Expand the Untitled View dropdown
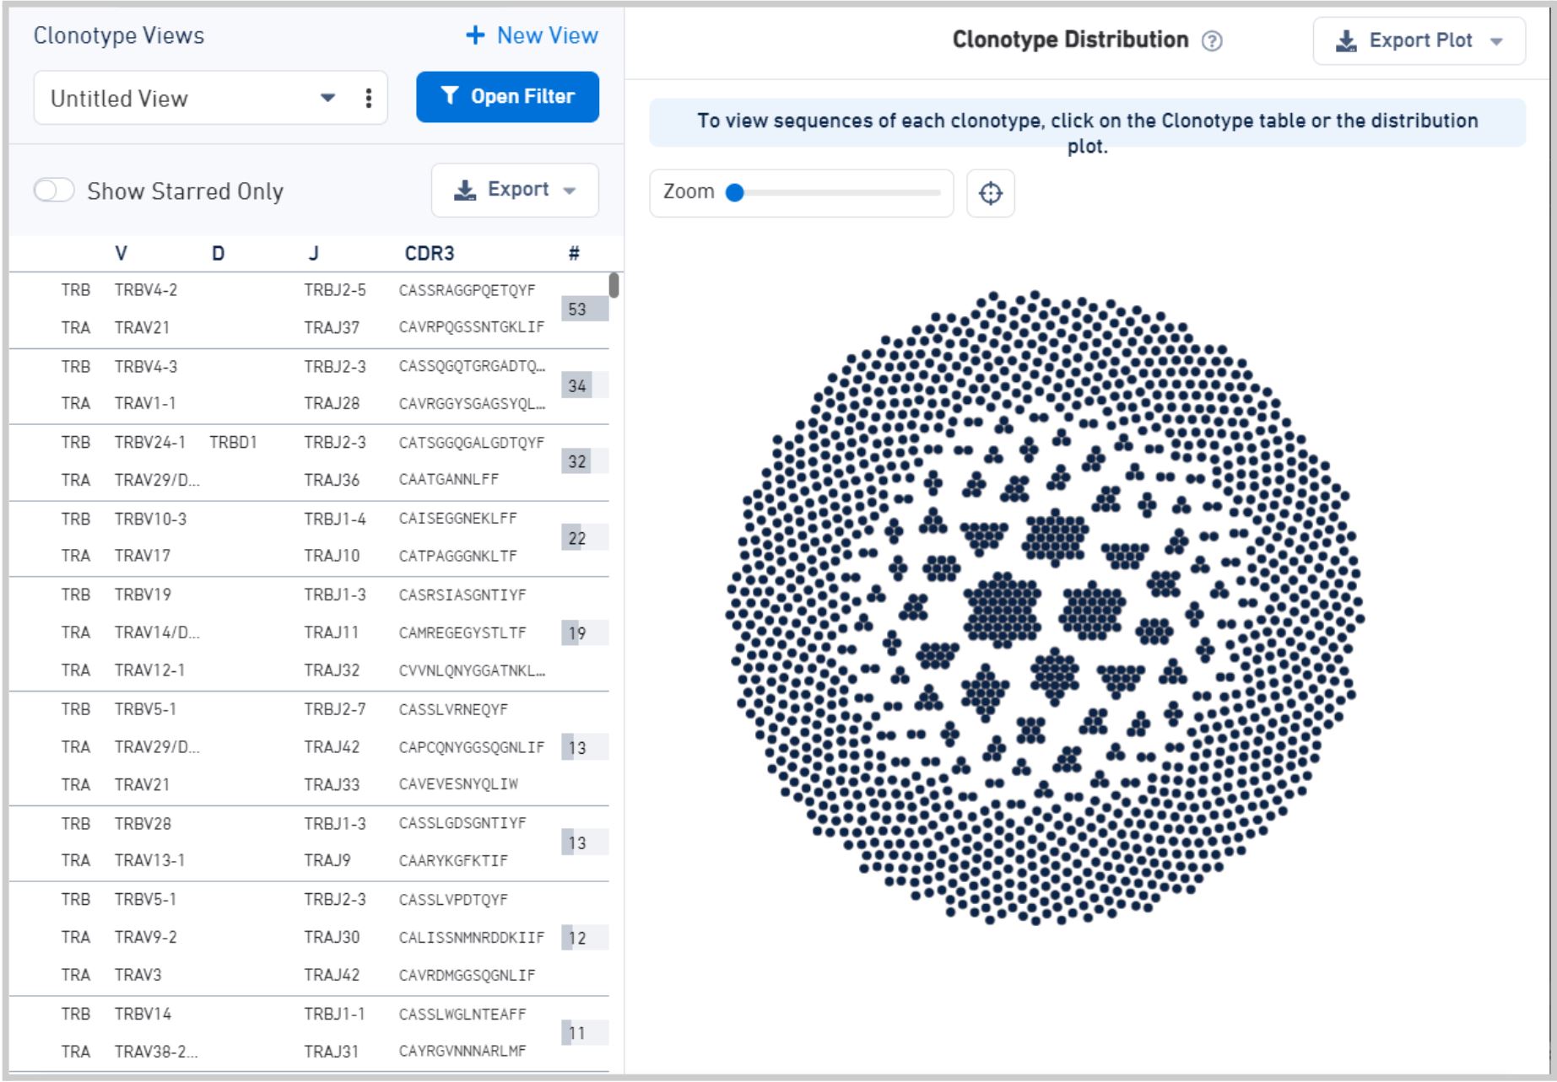This screenshot has height=1082, width=1557. pos(327,99)
